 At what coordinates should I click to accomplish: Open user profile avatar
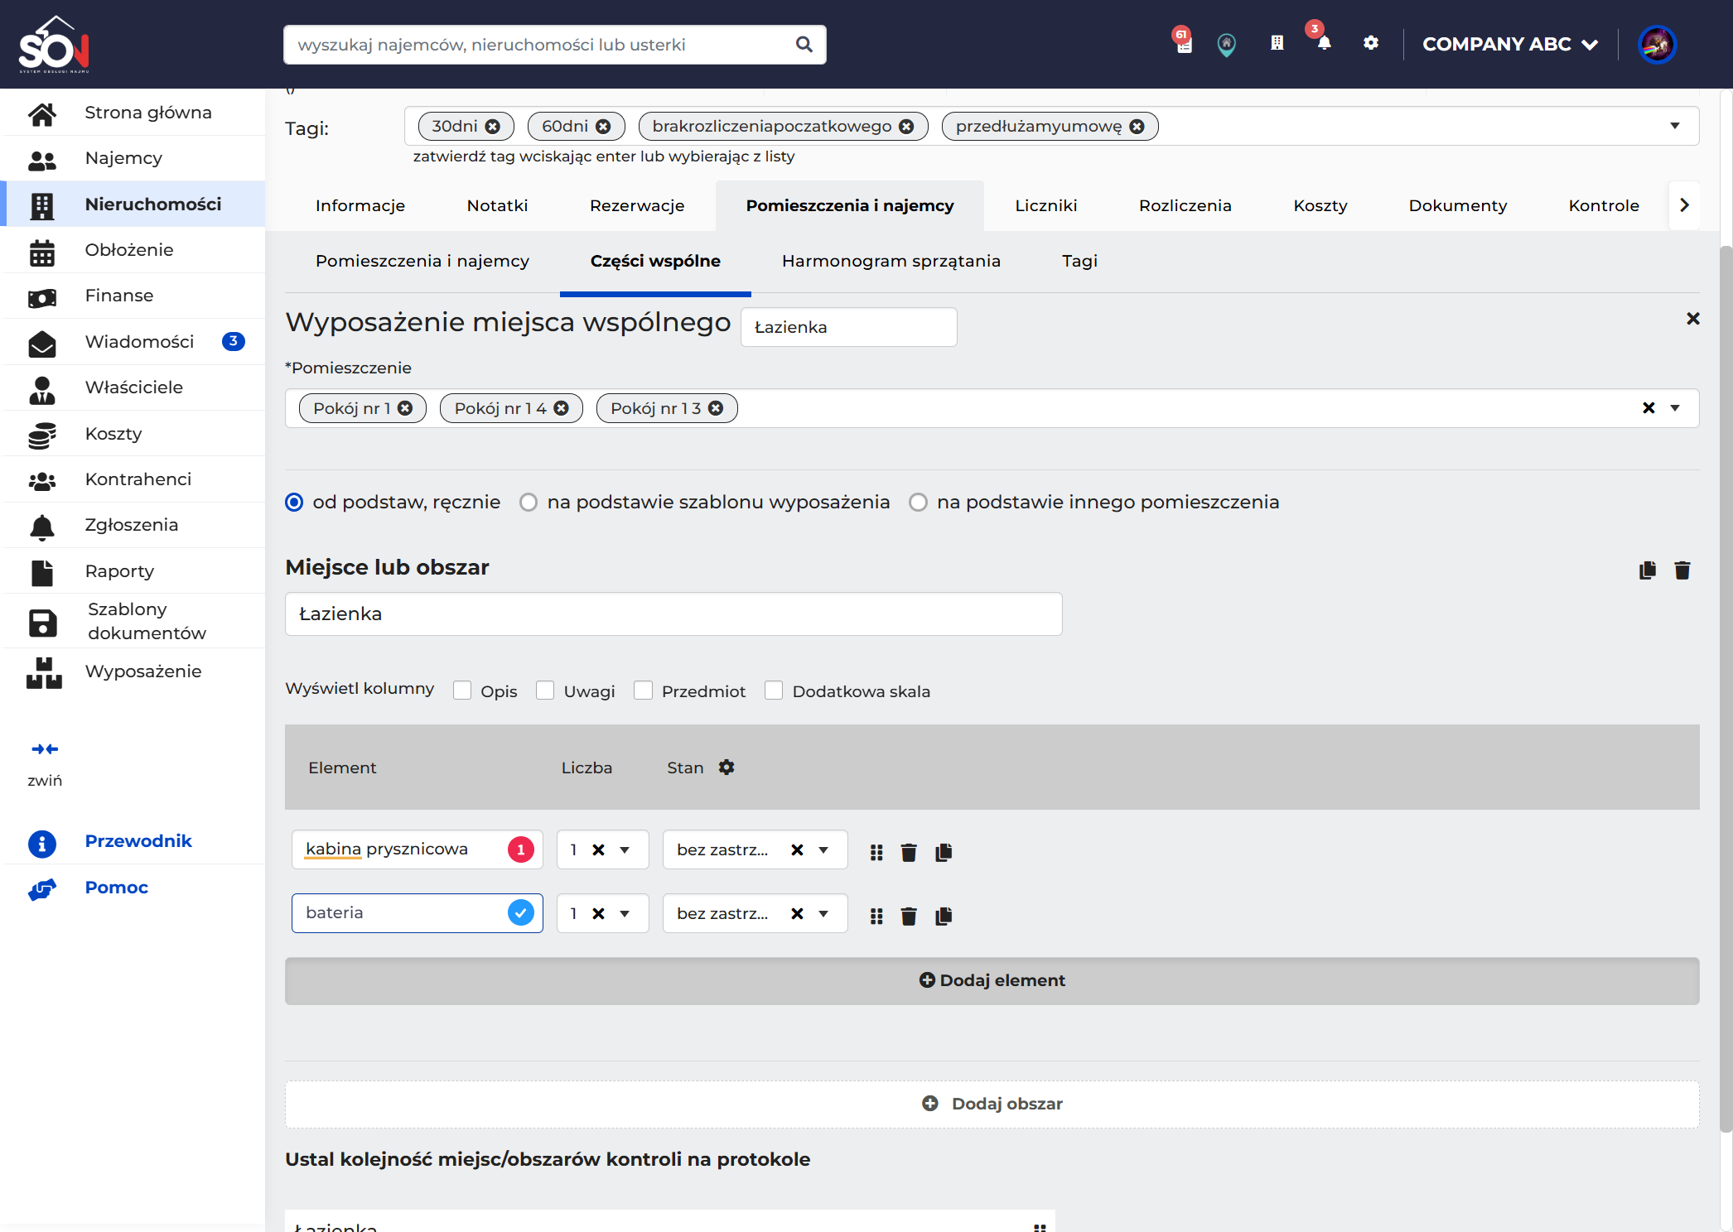(x=1657, y=44)
